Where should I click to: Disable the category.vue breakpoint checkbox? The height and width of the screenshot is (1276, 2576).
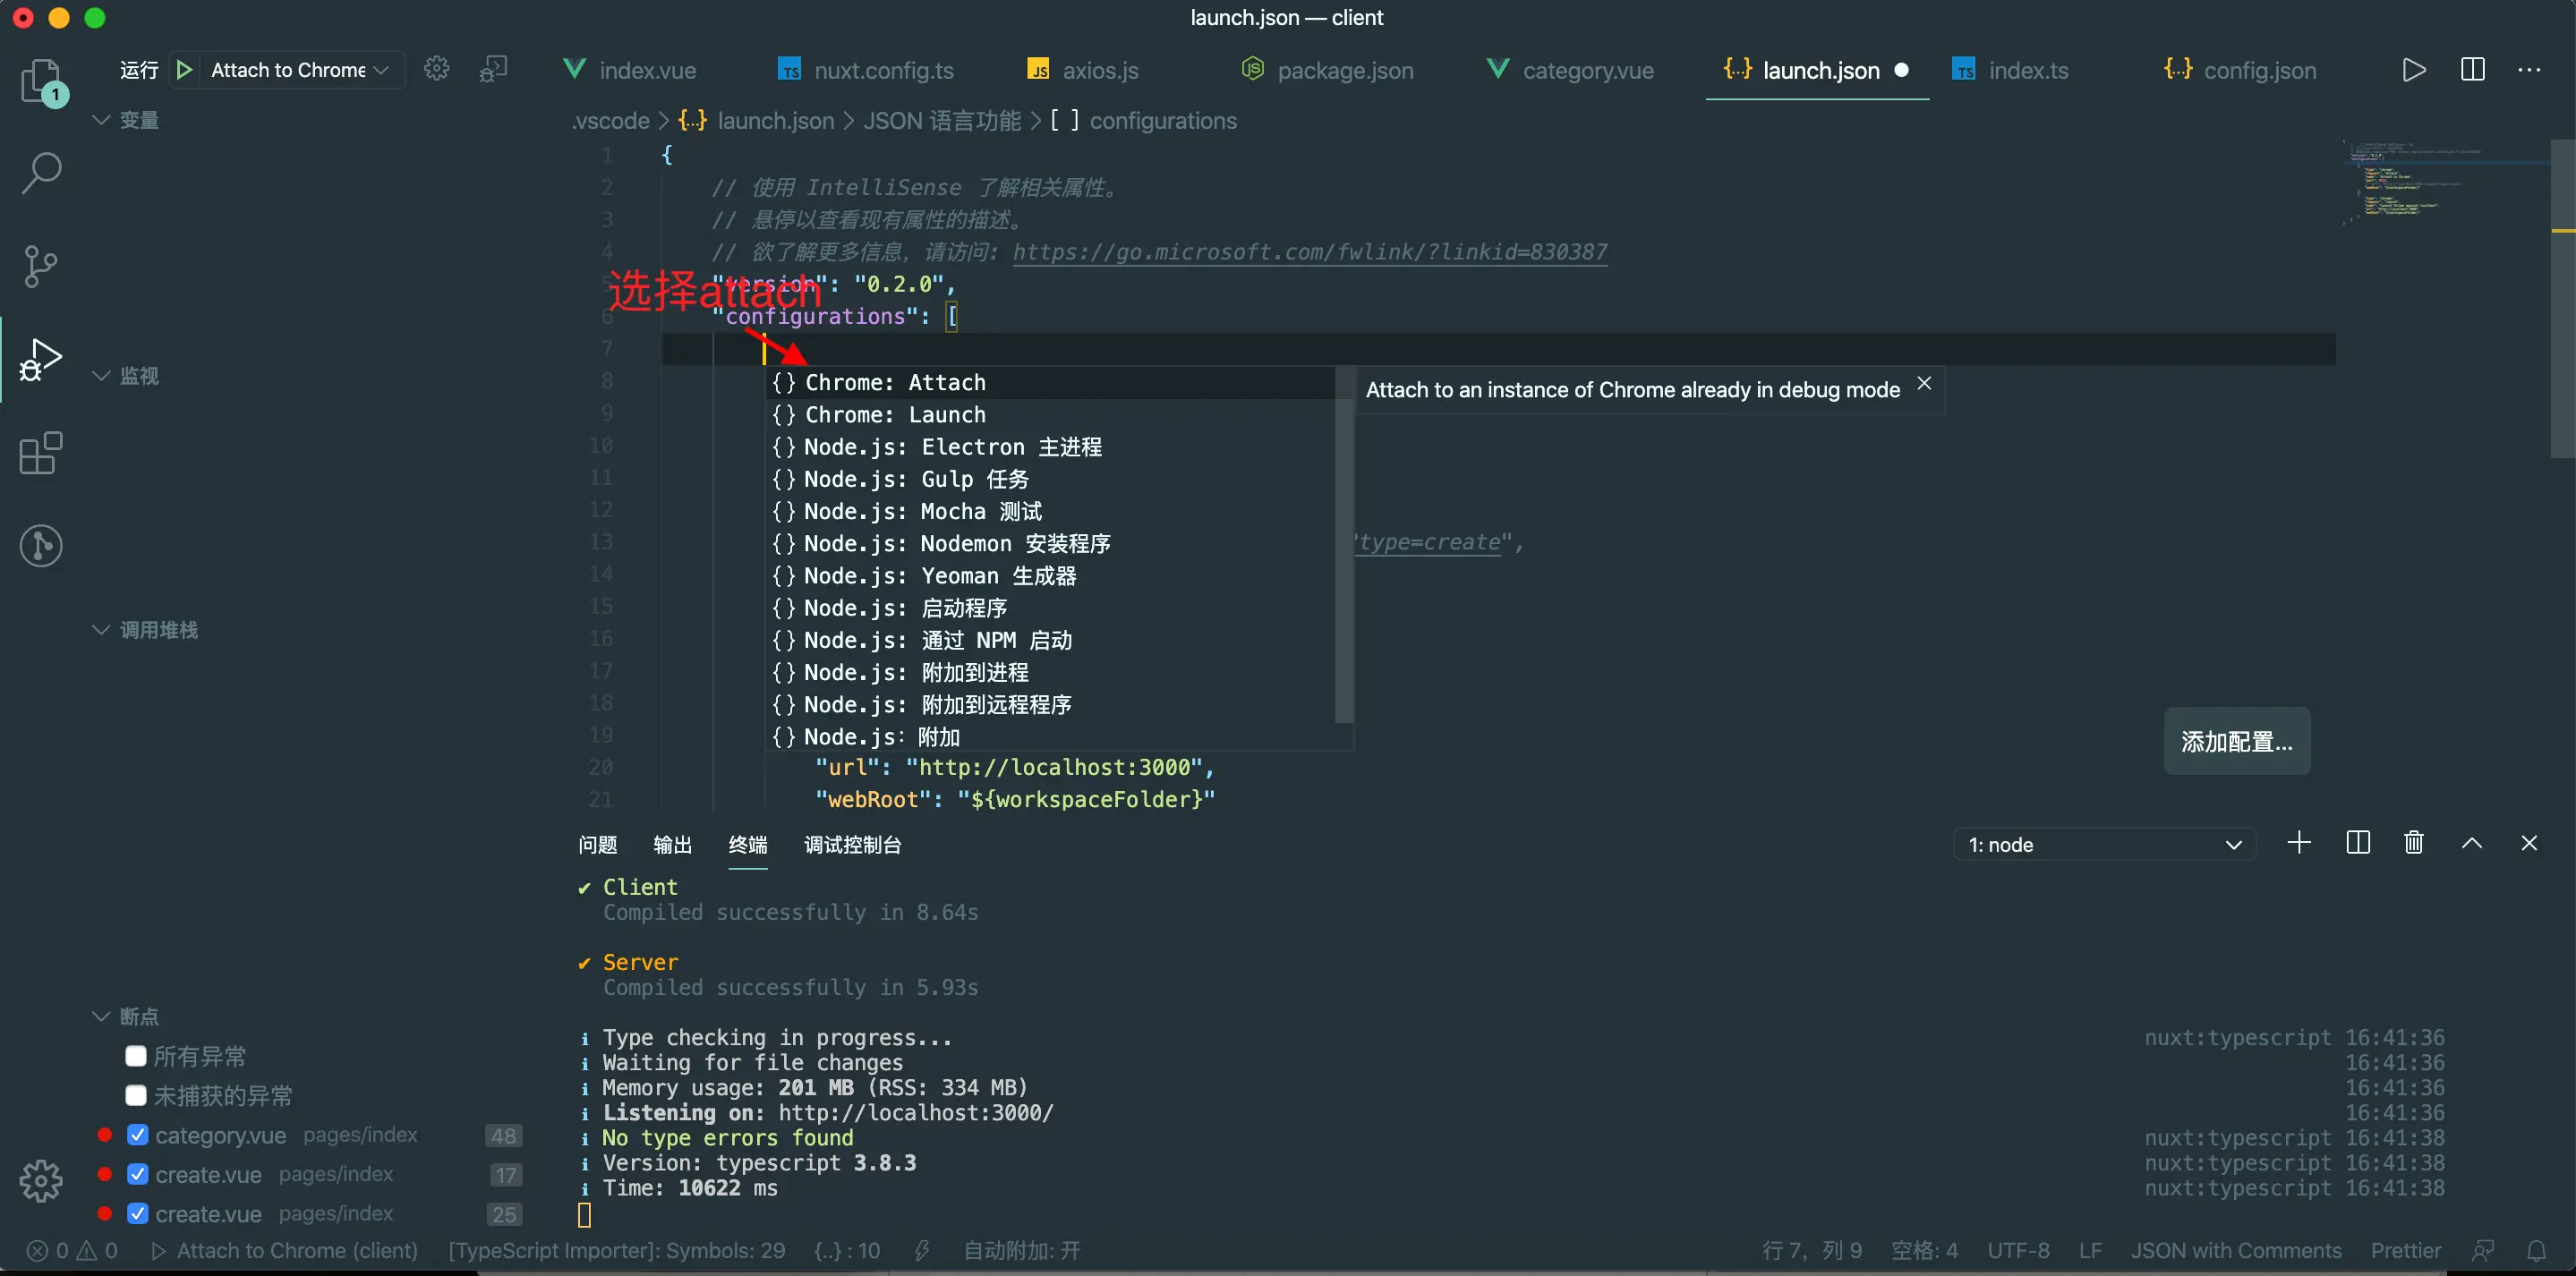[x=138, y=1135]
